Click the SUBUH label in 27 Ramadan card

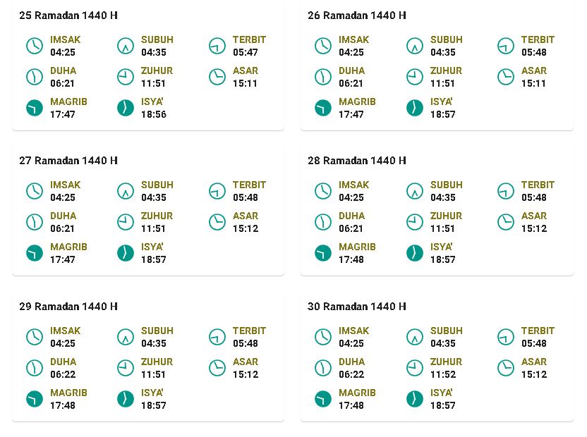tap(157, 185)
